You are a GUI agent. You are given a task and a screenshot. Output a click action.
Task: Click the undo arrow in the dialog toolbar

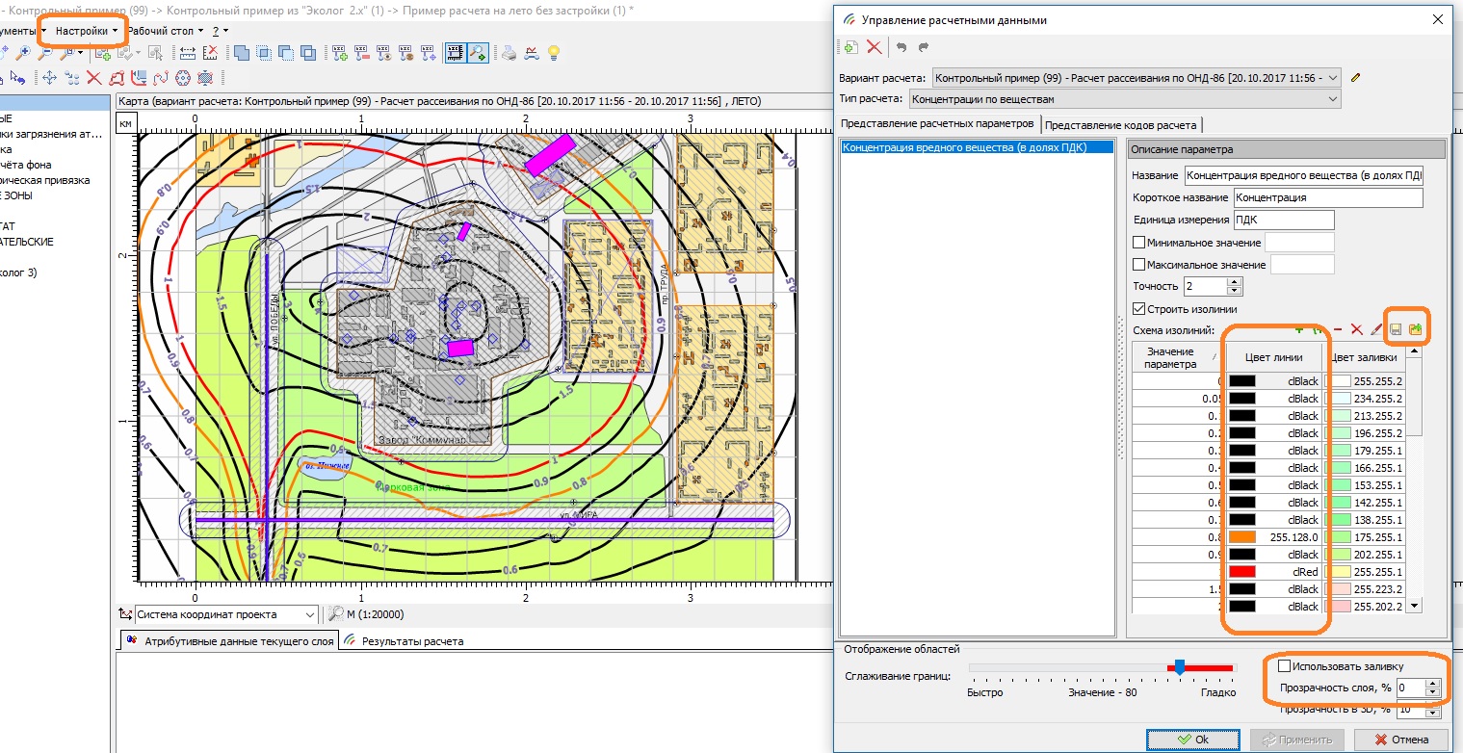pyautogui.click(x=901, y=47)
